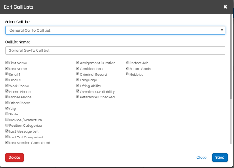Check the Province / Prefecture option
Viewport: 234px width, 168px height.
point(7,120)
